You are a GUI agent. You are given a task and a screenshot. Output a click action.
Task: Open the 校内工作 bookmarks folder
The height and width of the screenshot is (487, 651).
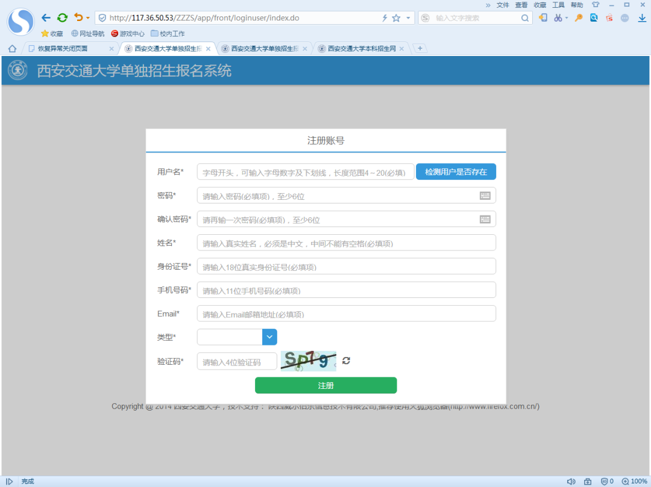(168, 34)
